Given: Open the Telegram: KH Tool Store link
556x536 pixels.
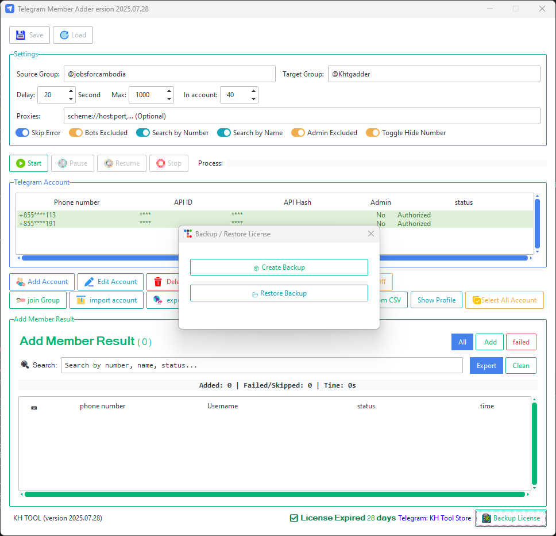Looking at the screenshot, I should point(434,518).
